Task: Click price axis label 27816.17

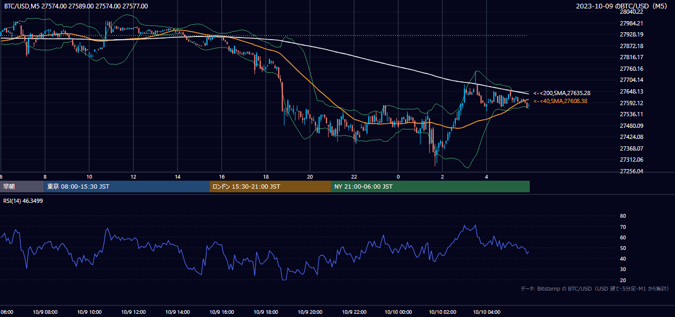Action: point(631,57)
